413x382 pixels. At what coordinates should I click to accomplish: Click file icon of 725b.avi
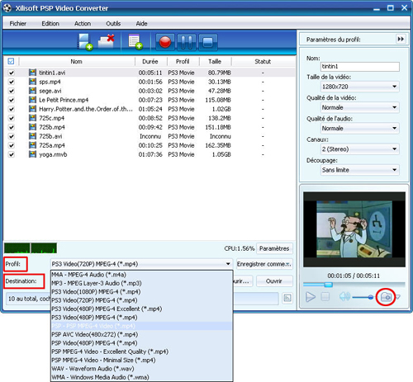pyautogui.click(x=32, y=136)
